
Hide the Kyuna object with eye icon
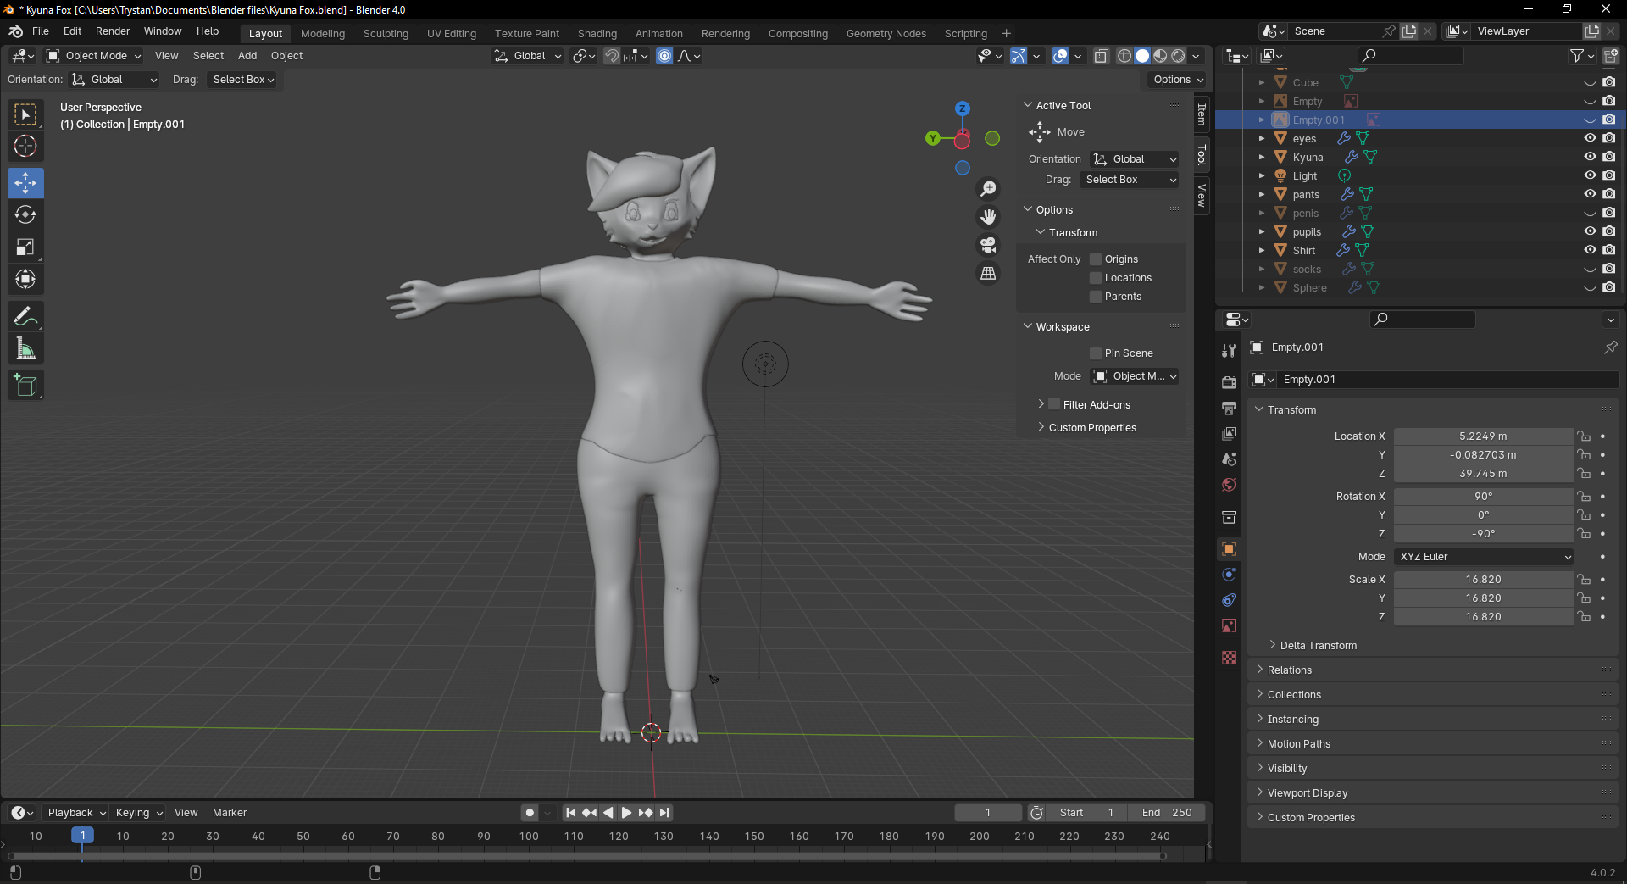(1590, 157)
